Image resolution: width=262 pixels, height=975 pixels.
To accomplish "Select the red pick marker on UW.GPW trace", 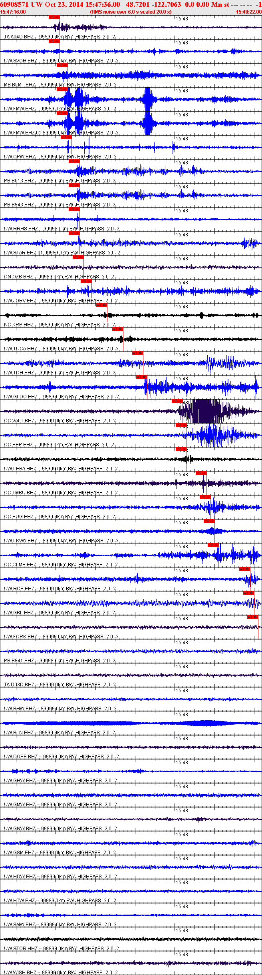I will click(x=66, y=137).
